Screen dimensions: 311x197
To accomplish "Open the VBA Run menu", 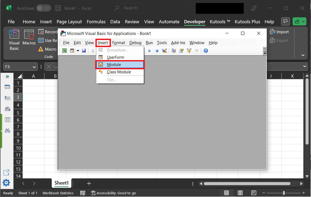I will click(x=149, y=43).
